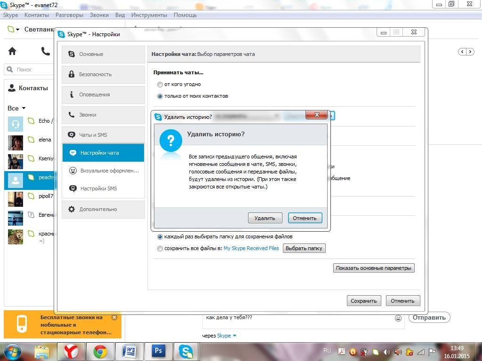Viewport: 482px width, 361px height.
Task: Choose 'только от моих контактов' radio option
Action: tap(160, 96)
